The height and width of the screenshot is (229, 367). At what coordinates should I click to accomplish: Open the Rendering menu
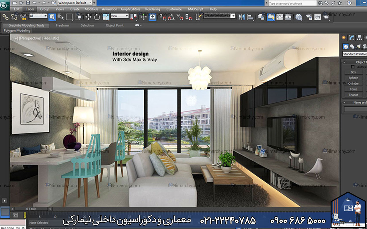[152, 9]
